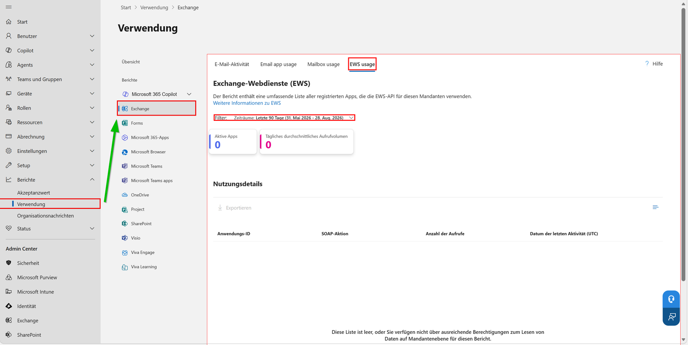Click the Viva Engage report icon
The image size is (688, 345).
pyautogui.click(x=125, y=253)
